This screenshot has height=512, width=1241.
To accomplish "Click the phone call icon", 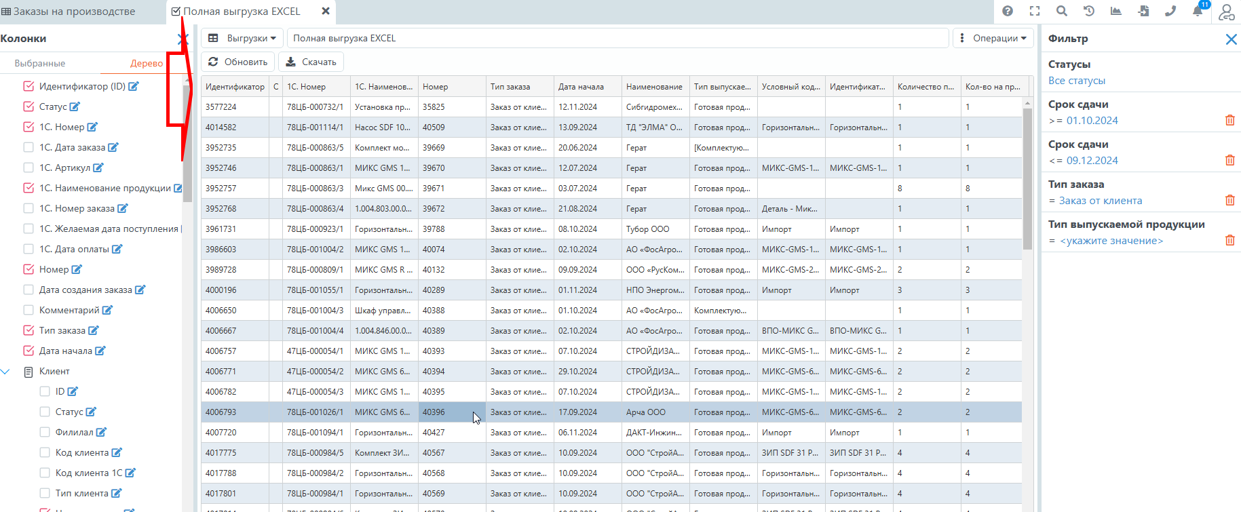I will pyautogui.click(x=1170, y=11).
